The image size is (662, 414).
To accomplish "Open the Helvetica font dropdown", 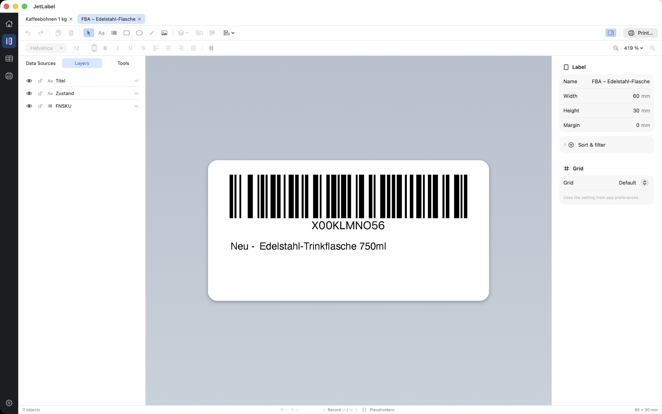I will (46, 48).
